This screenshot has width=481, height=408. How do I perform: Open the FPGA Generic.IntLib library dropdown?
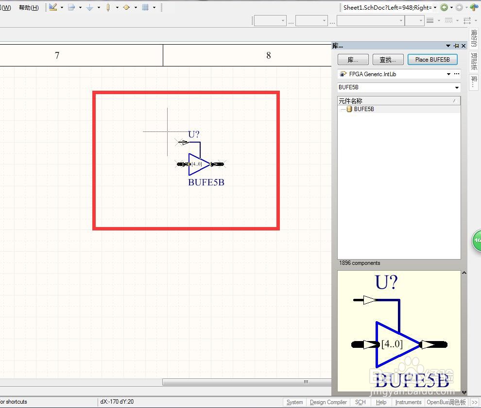point(448,74)
